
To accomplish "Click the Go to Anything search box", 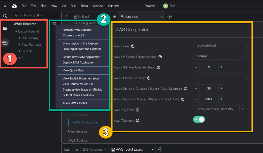I will [36, 16].
